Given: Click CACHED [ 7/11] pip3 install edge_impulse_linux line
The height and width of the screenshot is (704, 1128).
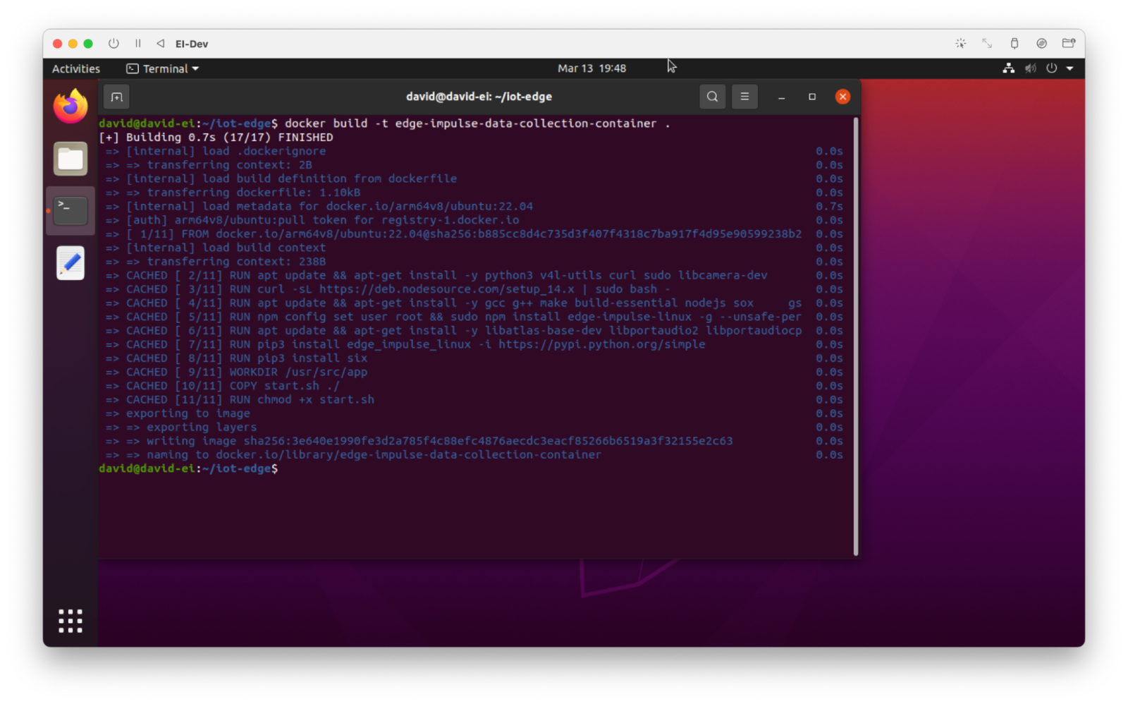Looking at the screenshot, I should point(405,344).
